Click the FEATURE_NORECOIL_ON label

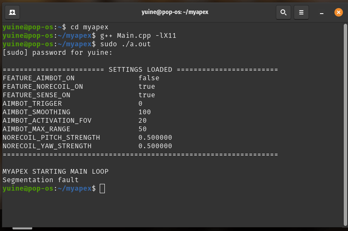click(43, 87)
